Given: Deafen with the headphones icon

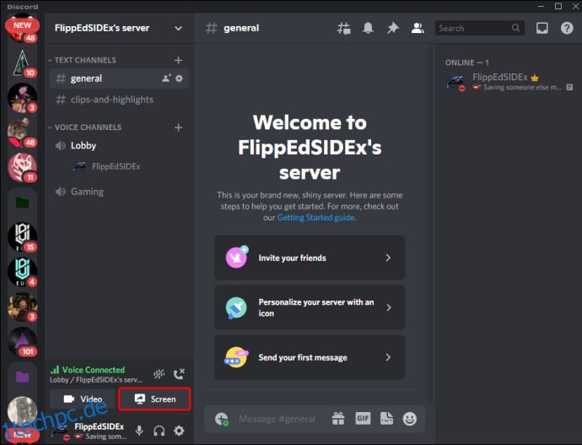Looking at the screenshot, I should click(159, 431).
